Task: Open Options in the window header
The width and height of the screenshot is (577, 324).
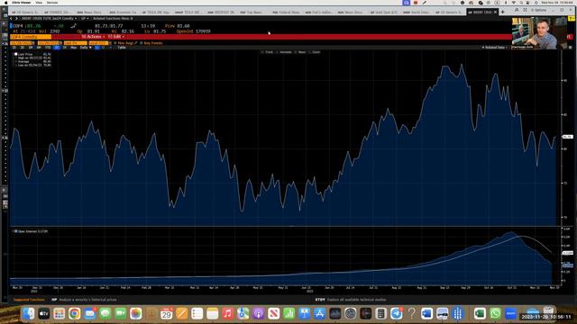Action: pyautogui.click(x=539, y=10)
